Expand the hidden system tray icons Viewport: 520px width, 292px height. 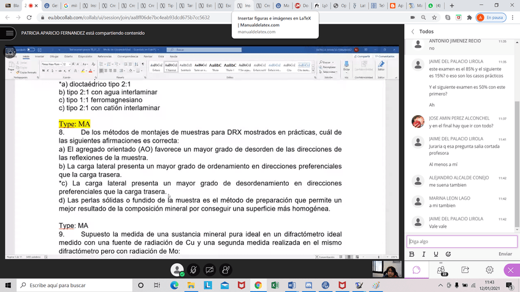(x=440, y=285)
